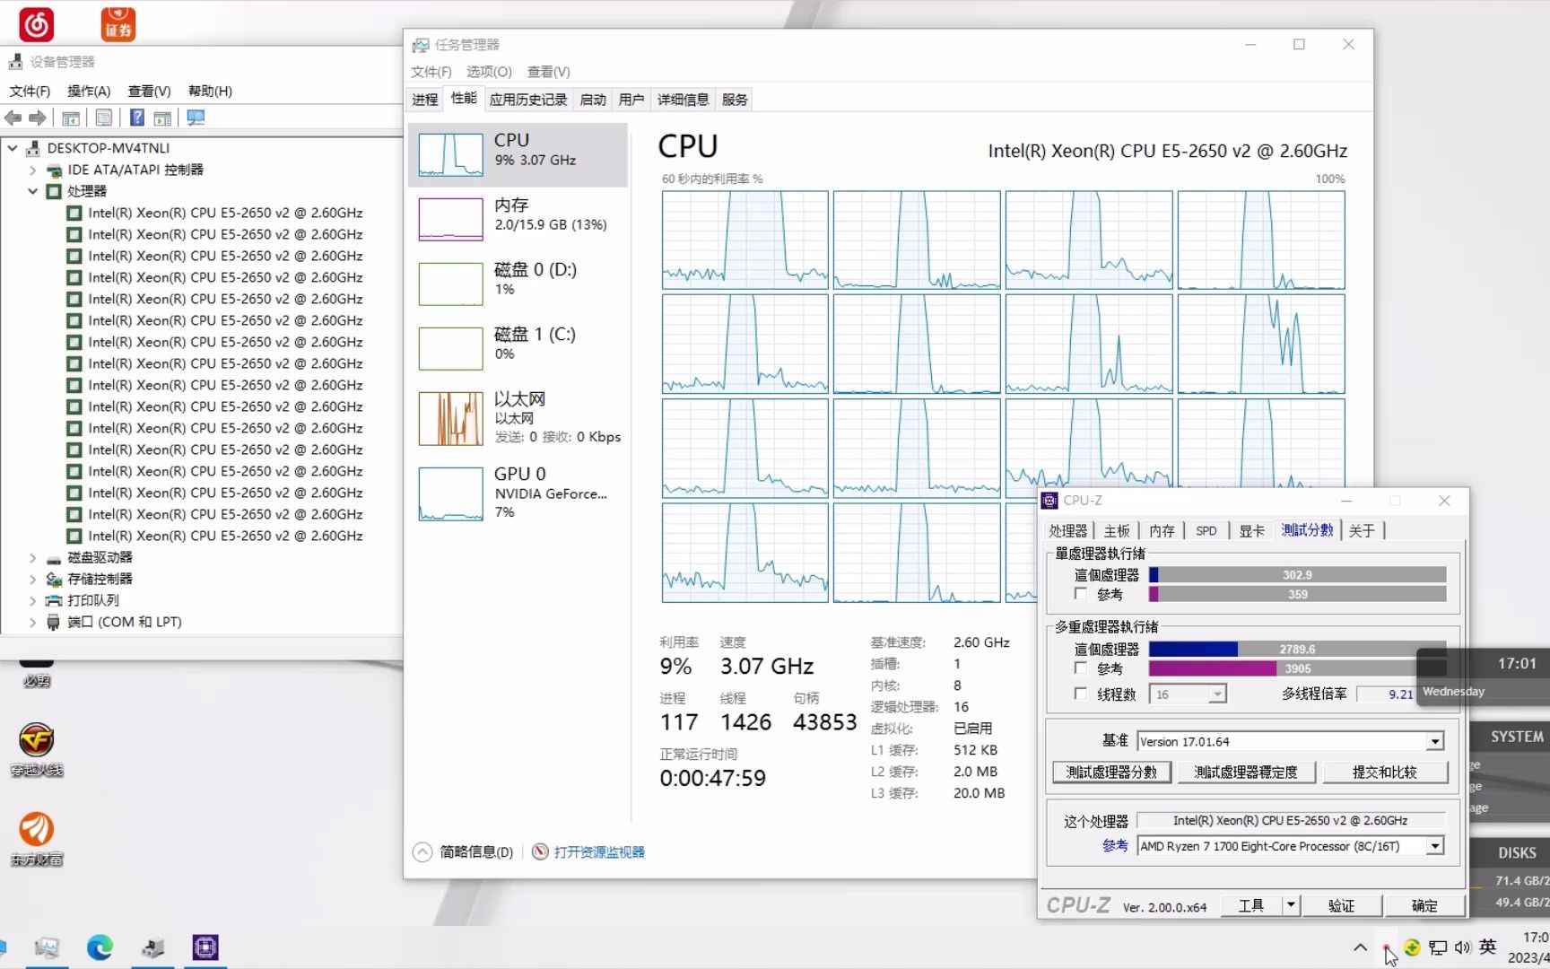The image size is (1550, 969).
Task: Toggle the 參考 checkbox under single-thread benchmark
Action: [x=1081, y=594]
